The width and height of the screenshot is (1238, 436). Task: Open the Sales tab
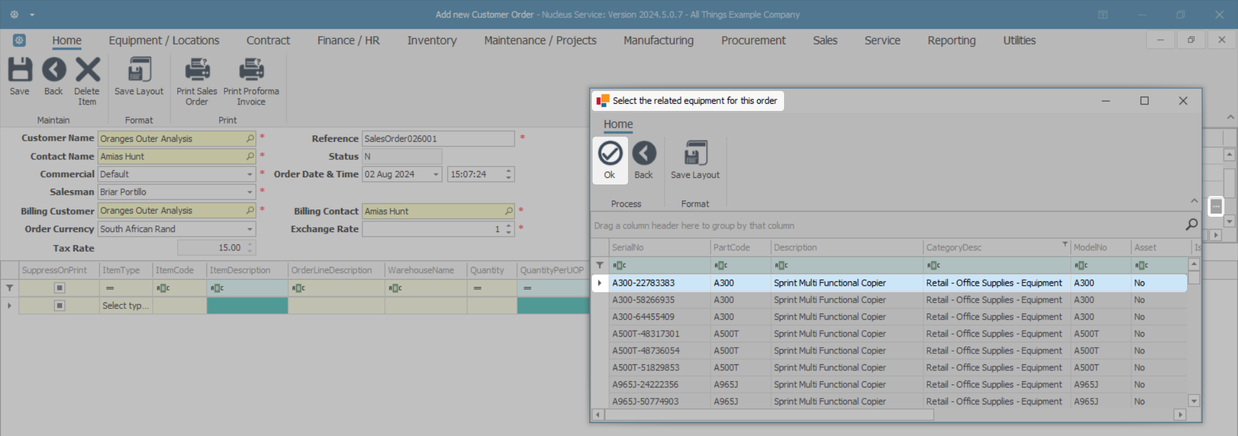[825, 40]
